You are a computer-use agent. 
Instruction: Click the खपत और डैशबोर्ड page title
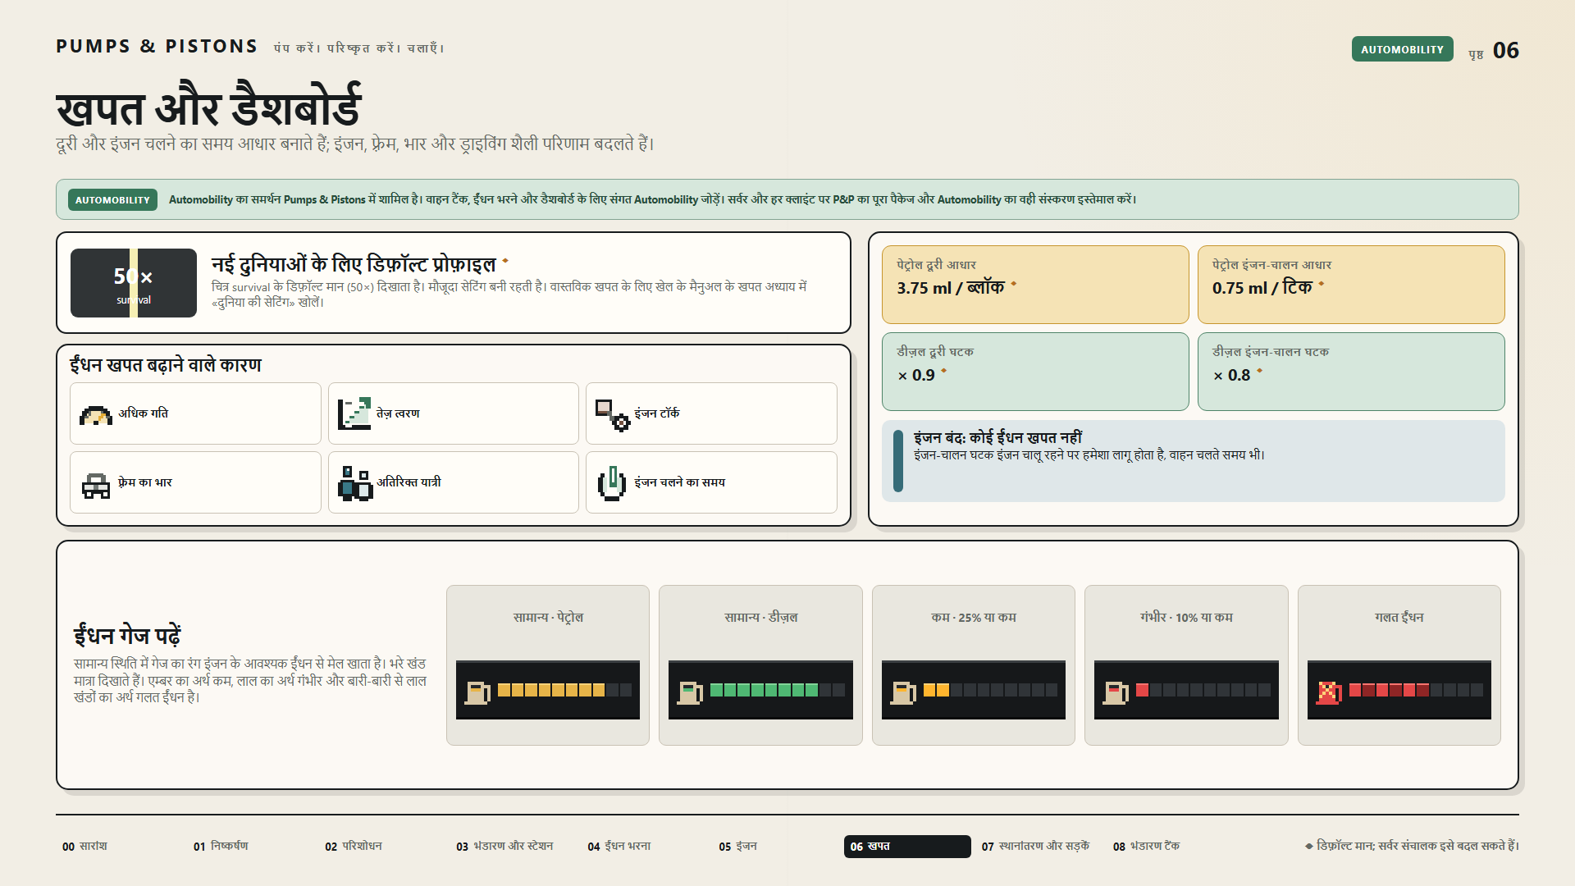point(208,107)
